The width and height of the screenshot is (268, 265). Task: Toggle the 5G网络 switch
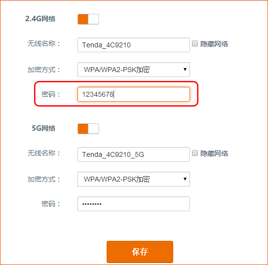pos(88,129)
